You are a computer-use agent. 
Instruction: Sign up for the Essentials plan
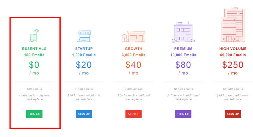tap(34, 114)
